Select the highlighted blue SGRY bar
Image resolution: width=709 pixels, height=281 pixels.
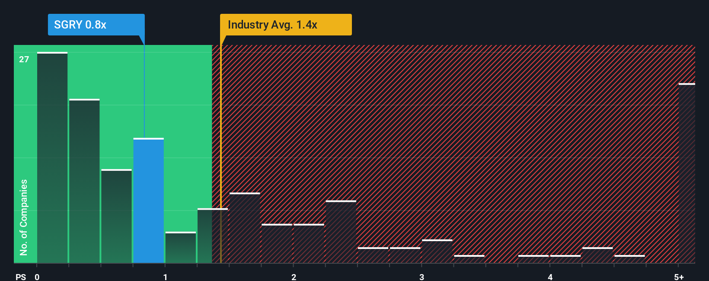(x=149, y=201)
